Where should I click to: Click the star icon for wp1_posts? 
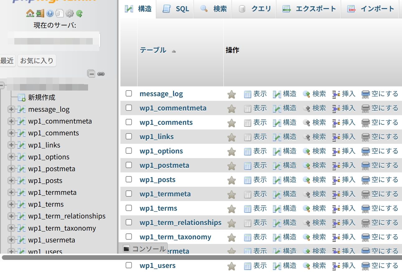231,180
